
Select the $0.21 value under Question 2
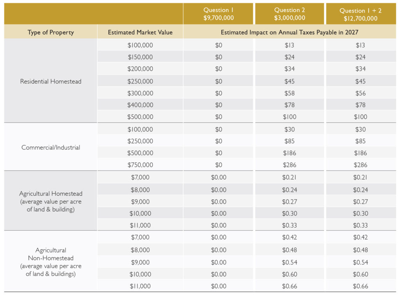click(x=289, y=177)
